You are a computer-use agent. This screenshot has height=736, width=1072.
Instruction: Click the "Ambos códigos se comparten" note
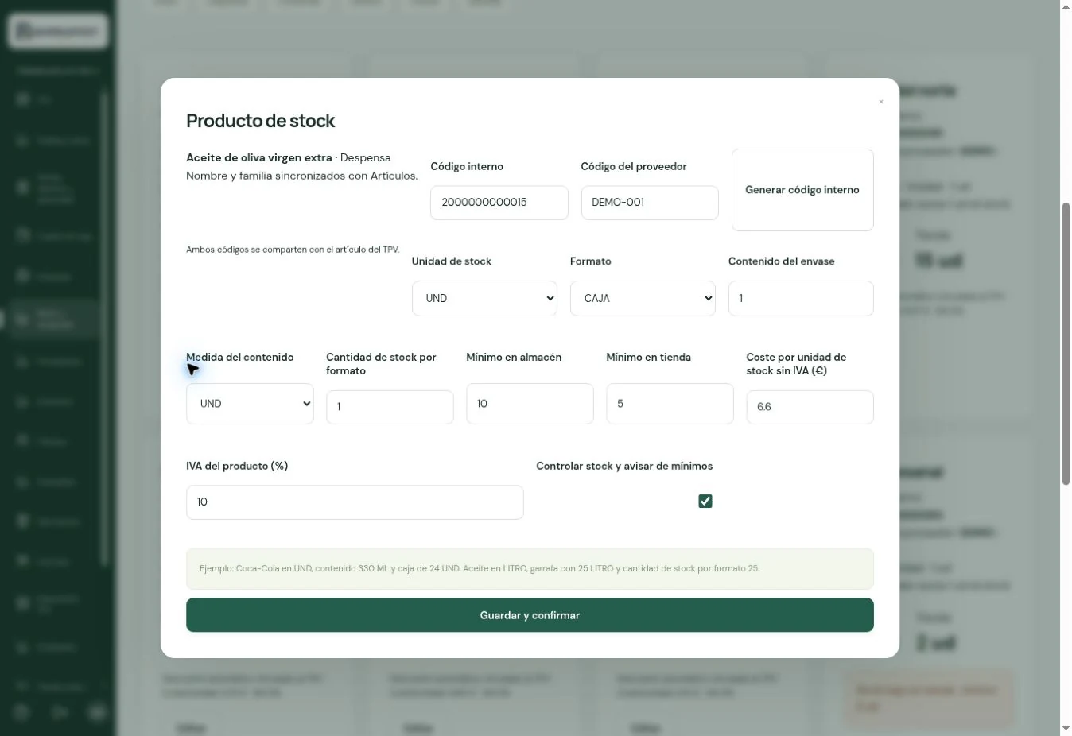click(293, 250)
